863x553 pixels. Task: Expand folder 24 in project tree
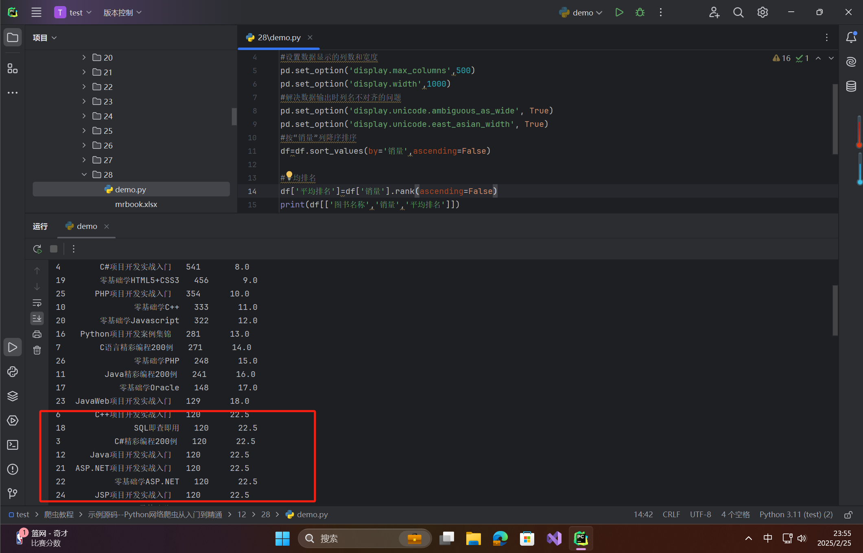tap(84, 116)
